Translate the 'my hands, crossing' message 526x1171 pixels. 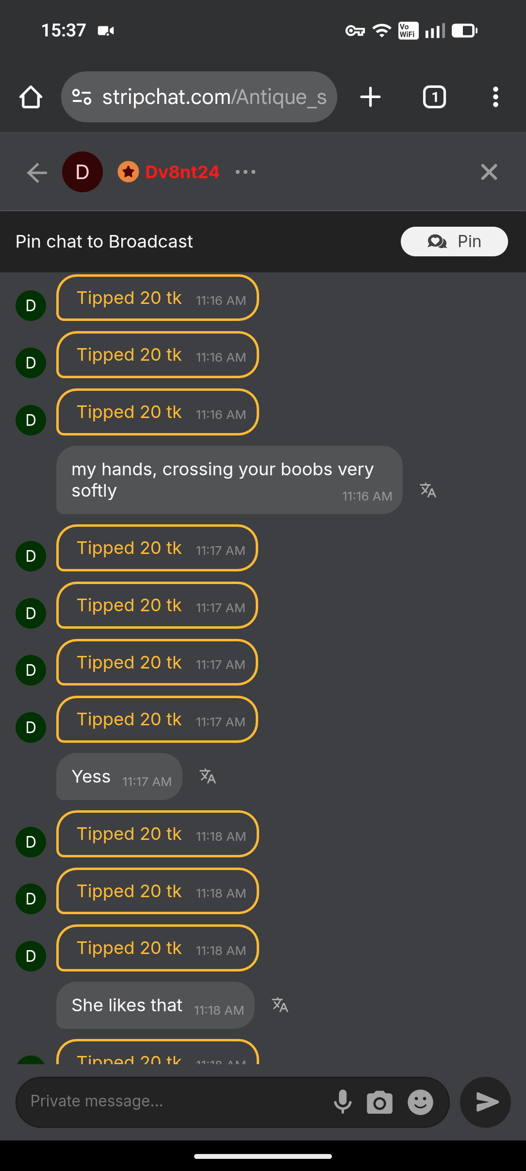428,490
